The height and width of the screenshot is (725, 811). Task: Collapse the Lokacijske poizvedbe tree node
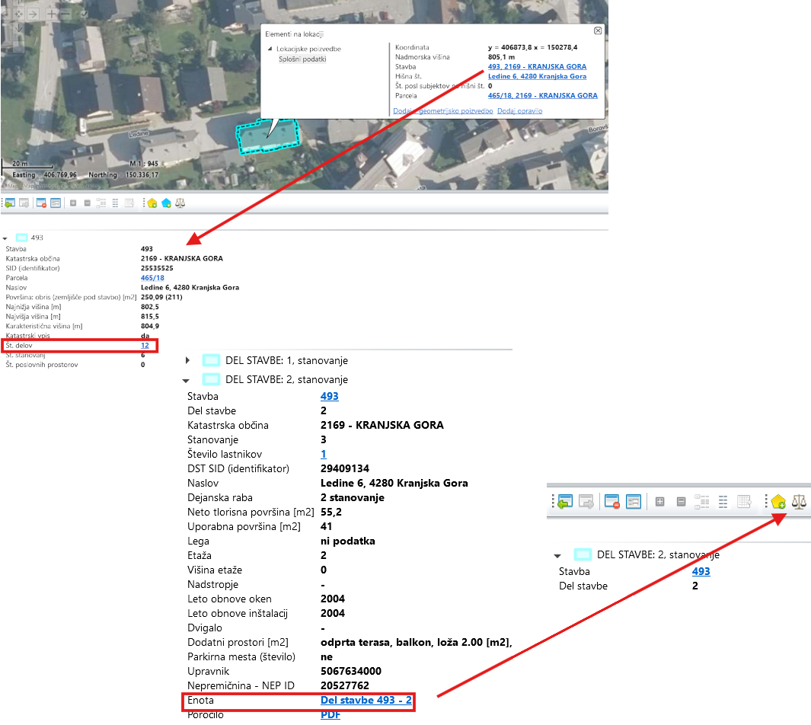point(270,50)
